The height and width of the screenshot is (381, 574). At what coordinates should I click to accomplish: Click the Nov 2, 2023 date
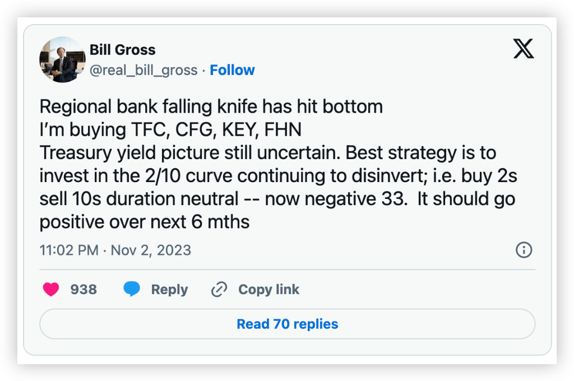(151, 250)
